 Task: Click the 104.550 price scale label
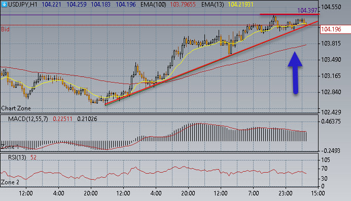pyautogui.click(x=331, y=7)
